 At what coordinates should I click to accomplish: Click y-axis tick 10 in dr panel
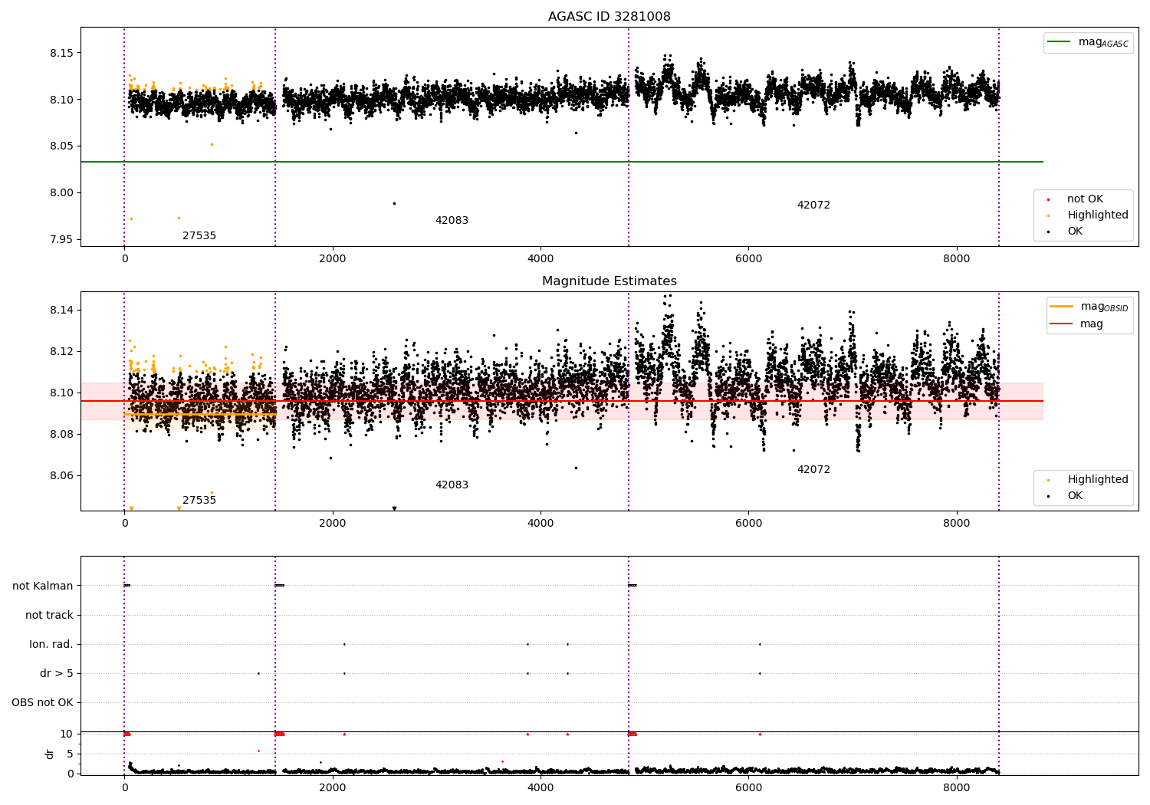[67, 734]
